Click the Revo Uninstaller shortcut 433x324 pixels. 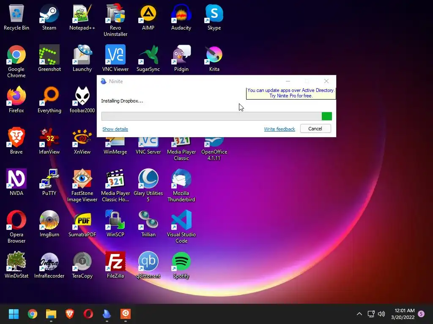point(115,20)
